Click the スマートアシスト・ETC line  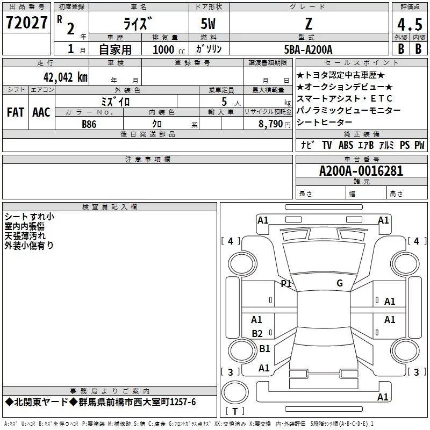[345, 99]
